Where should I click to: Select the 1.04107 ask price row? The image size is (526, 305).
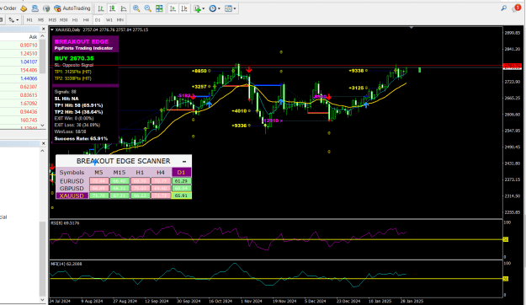coord(19,62)
